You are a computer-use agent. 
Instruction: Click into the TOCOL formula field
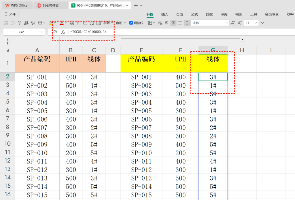point(88,32)
